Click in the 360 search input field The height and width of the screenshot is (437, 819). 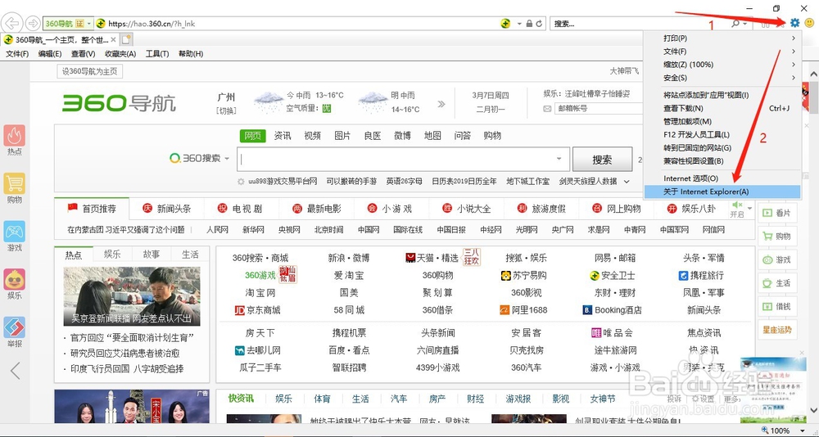tap(402, 160)
